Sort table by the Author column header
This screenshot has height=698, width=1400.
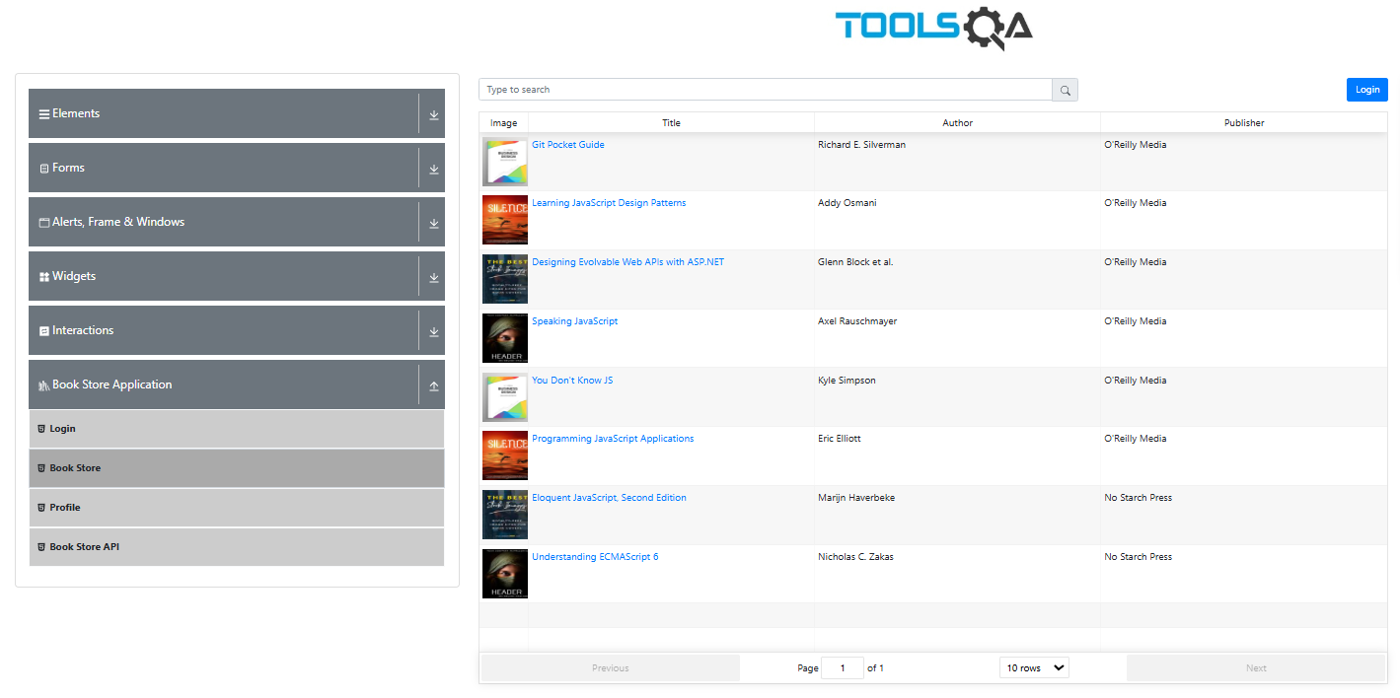point(957,123)
